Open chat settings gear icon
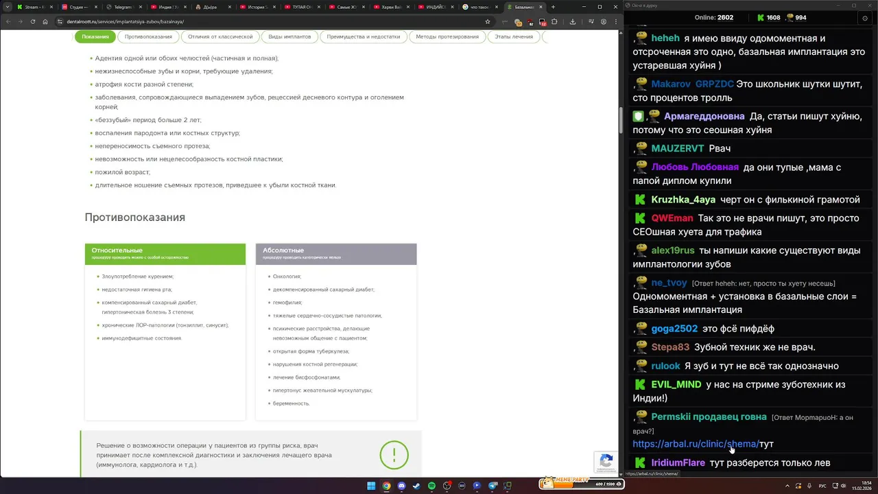Viewport: 878px width, 494px height. tap(864, 18)
